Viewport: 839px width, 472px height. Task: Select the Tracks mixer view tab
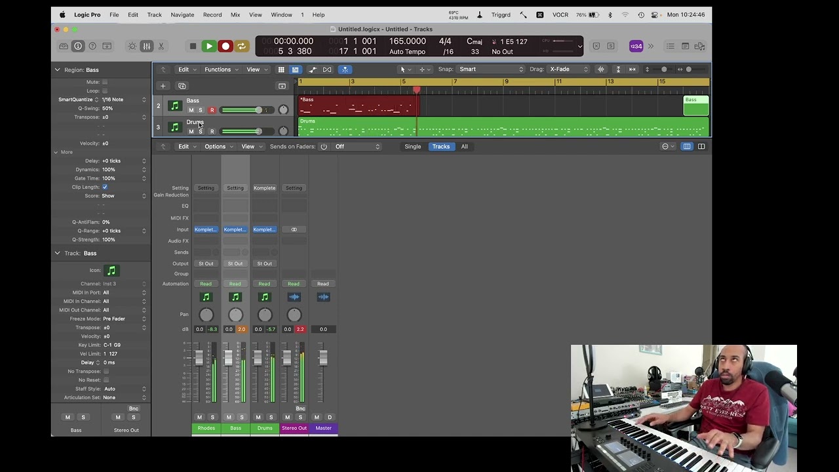[x=440, y=147]
